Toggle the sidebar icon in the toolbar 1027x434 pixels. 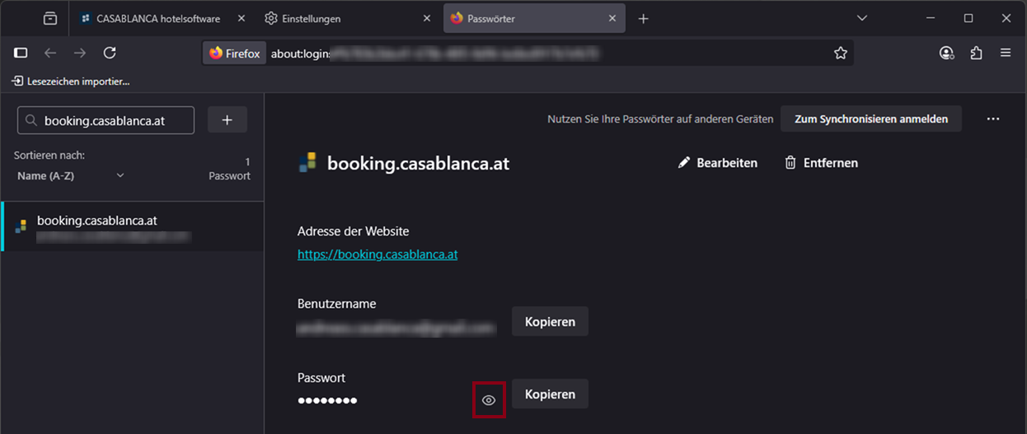[x=21, y=54]
